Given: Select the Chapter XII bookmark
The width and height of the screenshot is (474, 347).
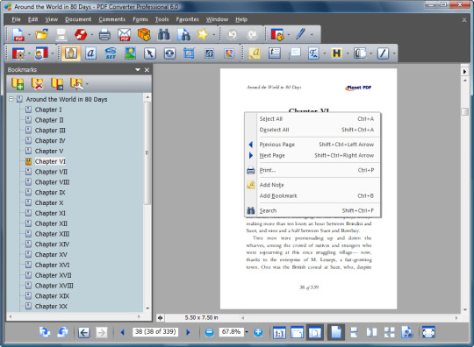Looking at the screenshot, I should click(51, 223).
